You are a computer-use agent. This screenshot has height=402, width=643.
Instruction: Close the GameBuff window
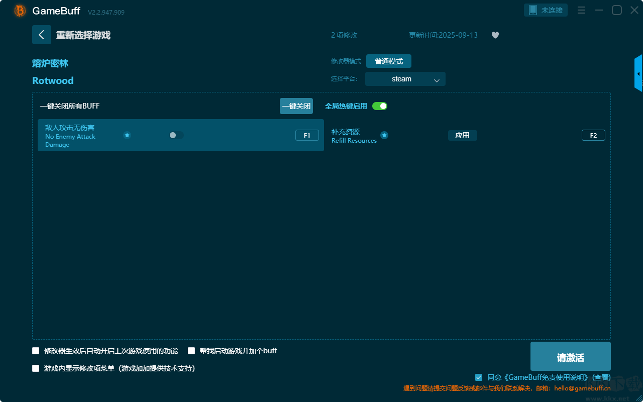tap(634, 10)
